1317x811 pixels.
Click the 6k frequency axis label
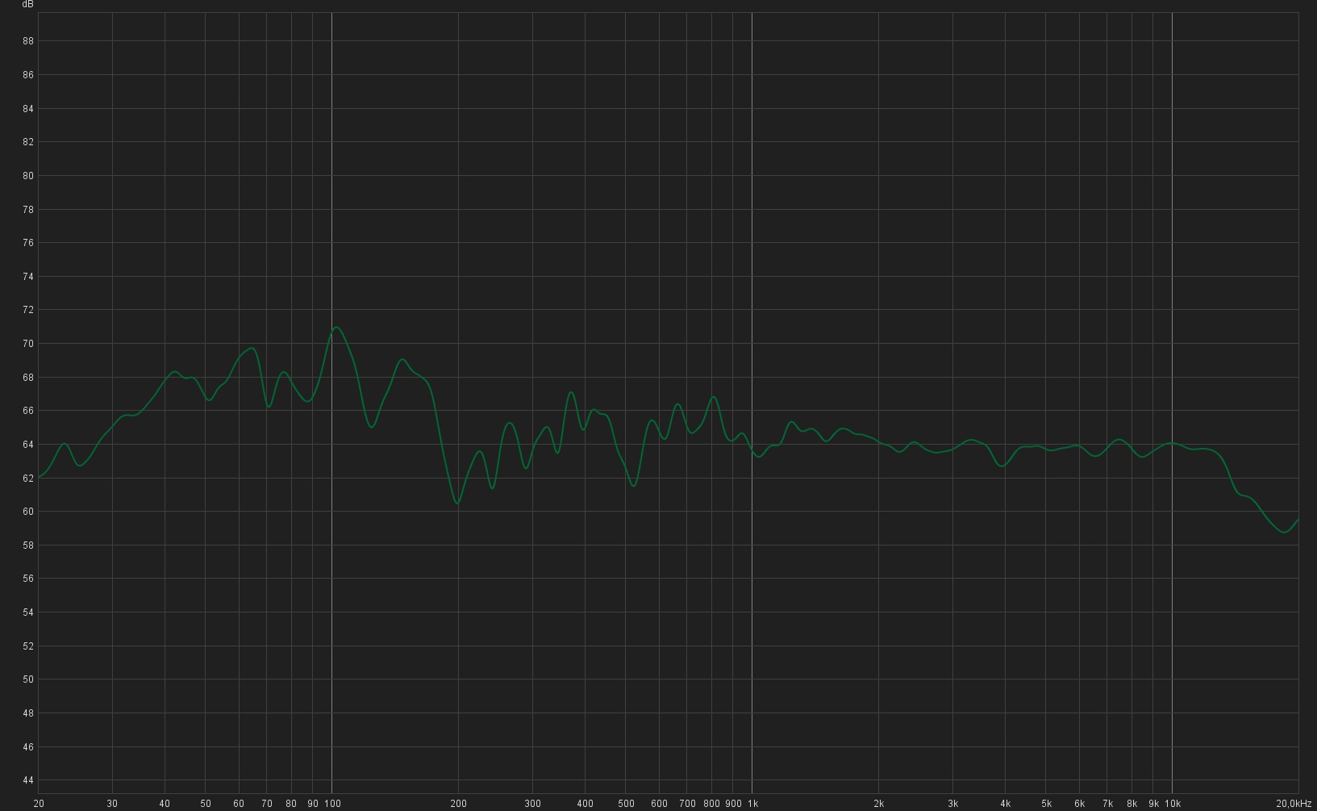[1079, 804]
